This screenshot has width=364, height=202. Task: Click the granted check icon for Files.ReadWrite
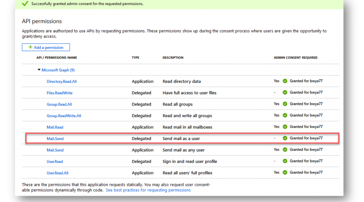coord(285,93)
